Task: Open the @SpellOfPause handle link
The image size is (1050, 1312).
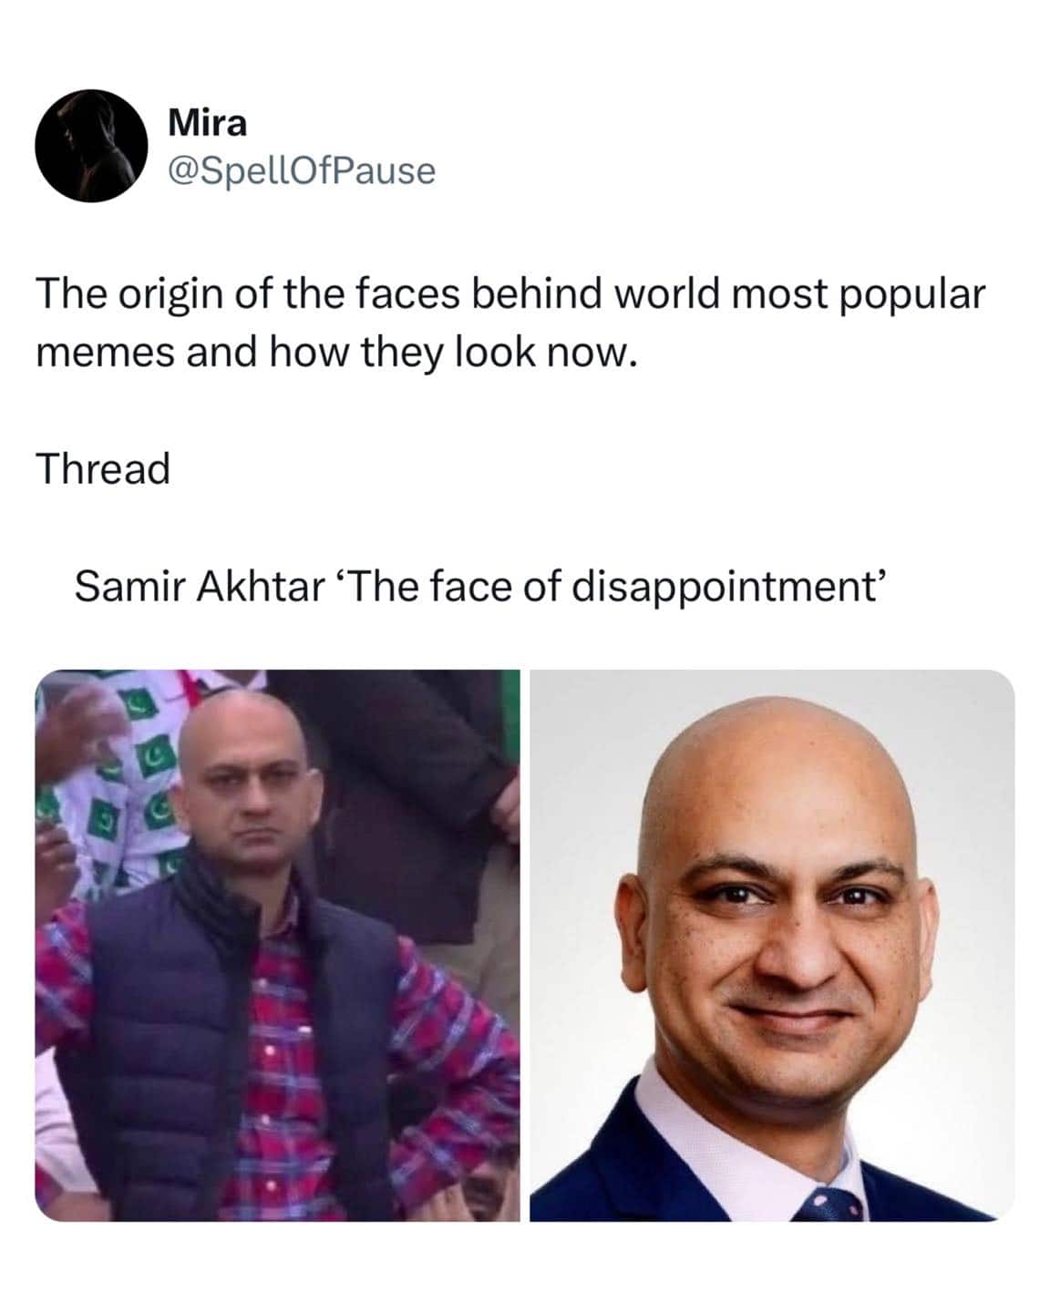Action: pos(302,169)
